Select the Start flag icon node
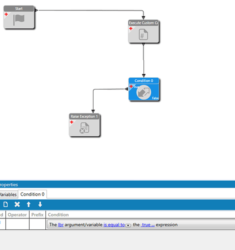Screen dimensions: 235x250 point(19,20)
